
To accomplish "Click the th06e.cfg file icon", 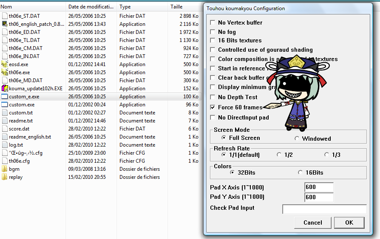I will click(x=5, y=161).
